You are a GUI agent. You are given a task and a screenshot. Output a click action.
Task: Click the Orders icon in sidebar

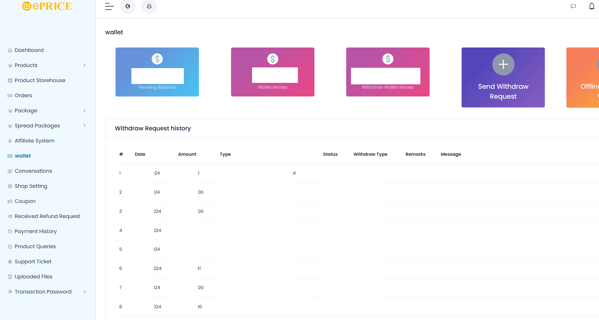tap(10, 96)
